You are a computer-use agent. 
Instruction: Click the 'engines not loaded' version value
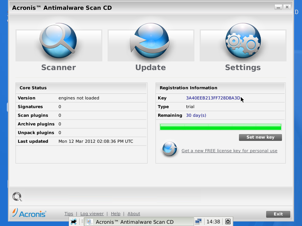[x=79, y=98]
